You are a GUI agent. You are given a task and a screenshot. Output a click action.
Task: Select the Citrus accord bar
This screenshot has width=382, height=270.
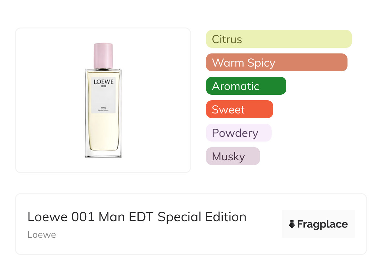279,39
